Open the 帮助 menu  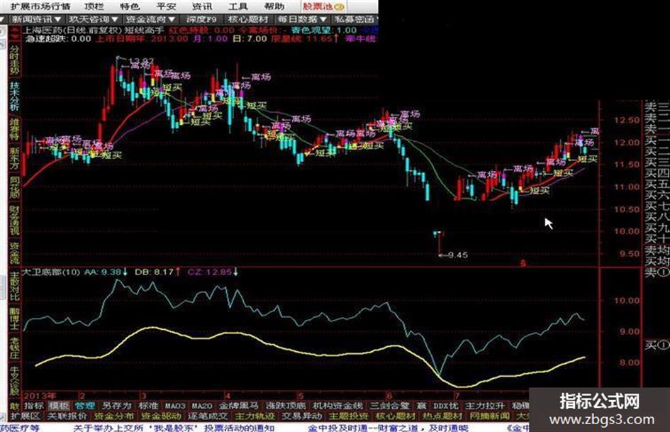(x=274, y=6)
